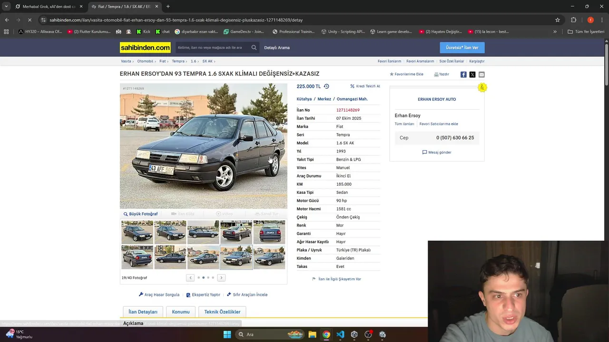Click Chrome back arrow
This screenshot has height=342, width=609.
point(7,20)
